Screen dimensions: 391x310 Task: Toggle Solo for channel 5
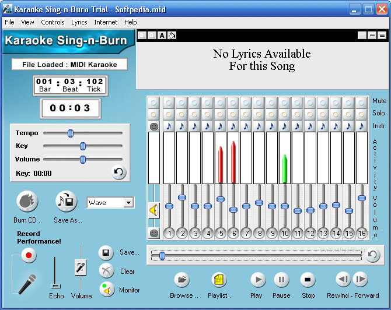point(221,115)
